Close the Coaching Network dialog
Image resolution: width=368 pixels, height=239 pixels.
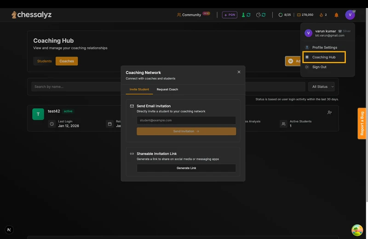(x=239, y=72)
